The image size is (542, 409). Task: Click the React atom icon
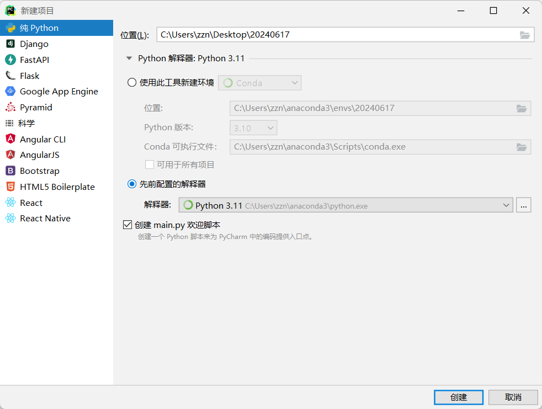coord(10,203)
